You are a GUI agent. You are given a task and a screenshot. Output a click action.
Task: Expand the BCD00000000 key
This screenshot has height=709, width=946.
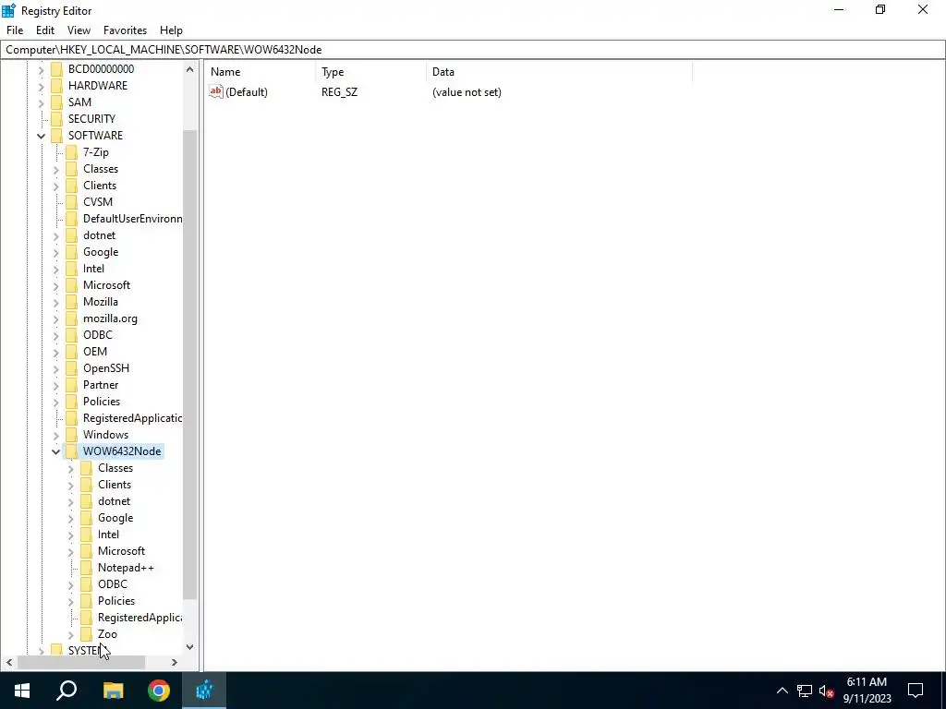(41, 69)
